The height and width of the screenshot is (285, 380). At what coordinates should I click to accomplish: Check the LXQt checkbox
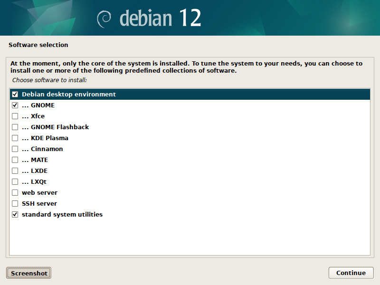click(x=15, y=181)
